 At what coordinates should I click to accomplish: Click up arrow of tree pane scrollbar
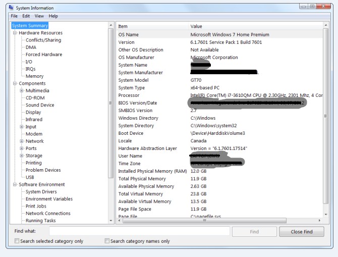click(x=111, y=25)
